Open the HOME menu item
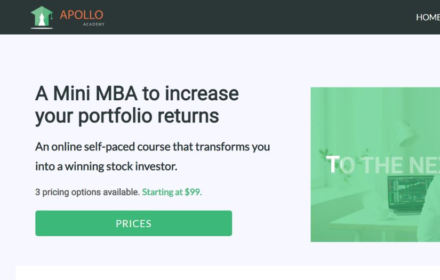The height and width of the screenshot is (280, 440). [x=427, y=17]
